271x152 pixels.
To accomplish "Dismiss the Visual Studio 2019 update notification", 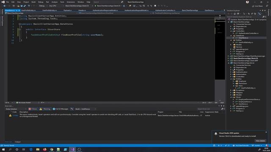I will pos(266,132).
